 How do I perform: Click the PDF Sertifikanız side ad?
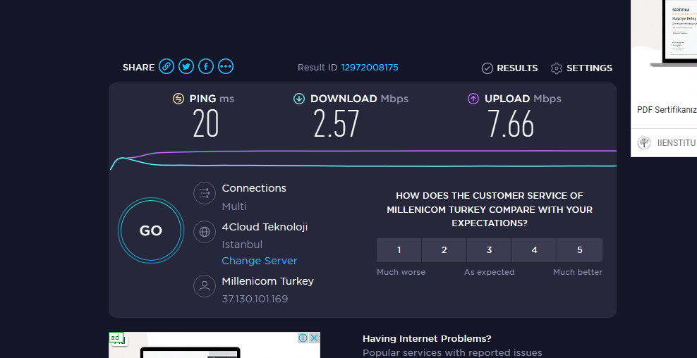click(x=667, y=110)
